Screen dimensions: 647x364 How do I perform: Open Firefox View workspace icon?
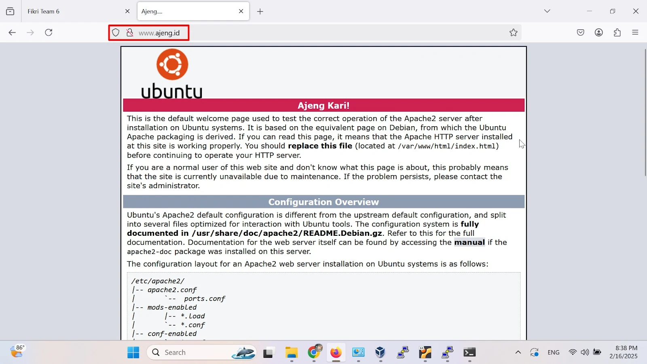point(10,11)
